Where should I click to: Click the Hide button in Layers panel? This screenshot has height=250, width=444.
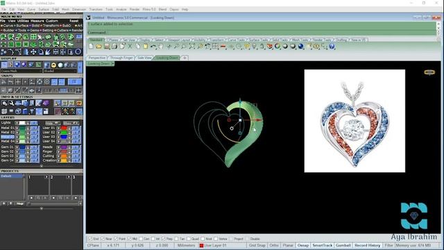(x=53, y=123)
